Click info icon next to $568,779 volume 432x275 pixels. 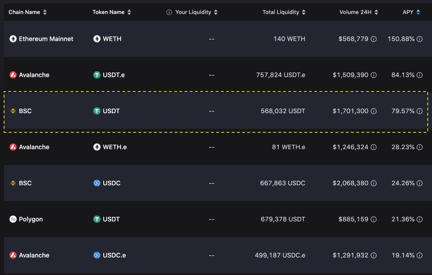(374, 39)
